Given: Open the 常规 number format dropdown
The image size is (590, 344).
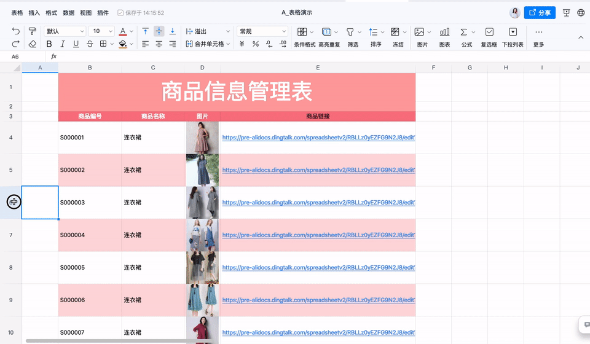Looking at the screenshot, I should click(x=262, y=31).
